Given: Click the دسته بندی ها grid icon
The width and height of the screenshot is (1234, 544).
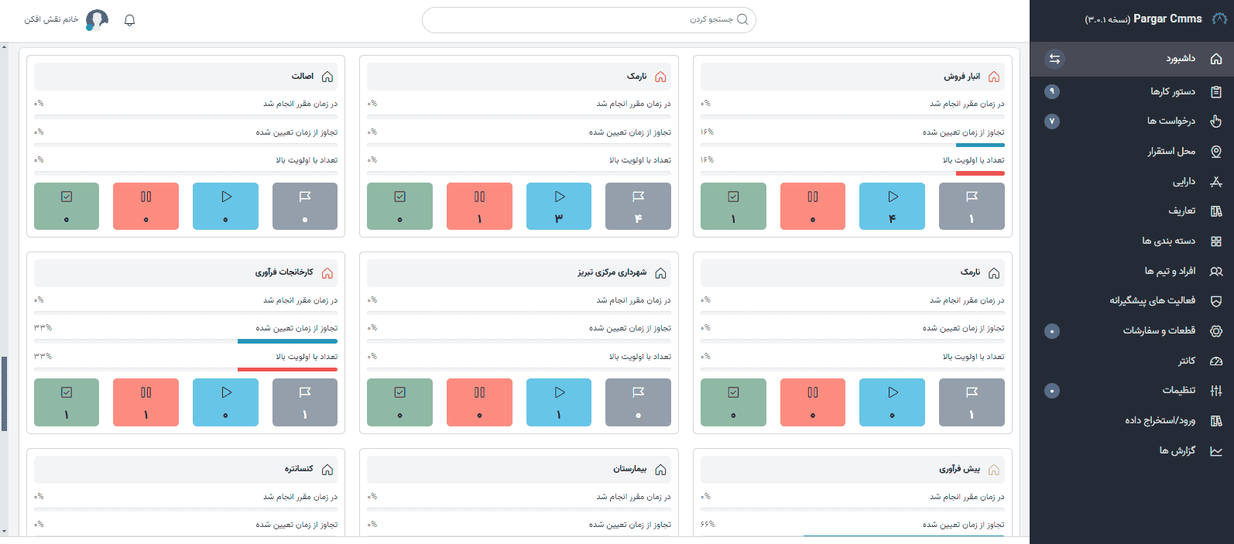Looking at the screenshot, I should [1216, 241].
